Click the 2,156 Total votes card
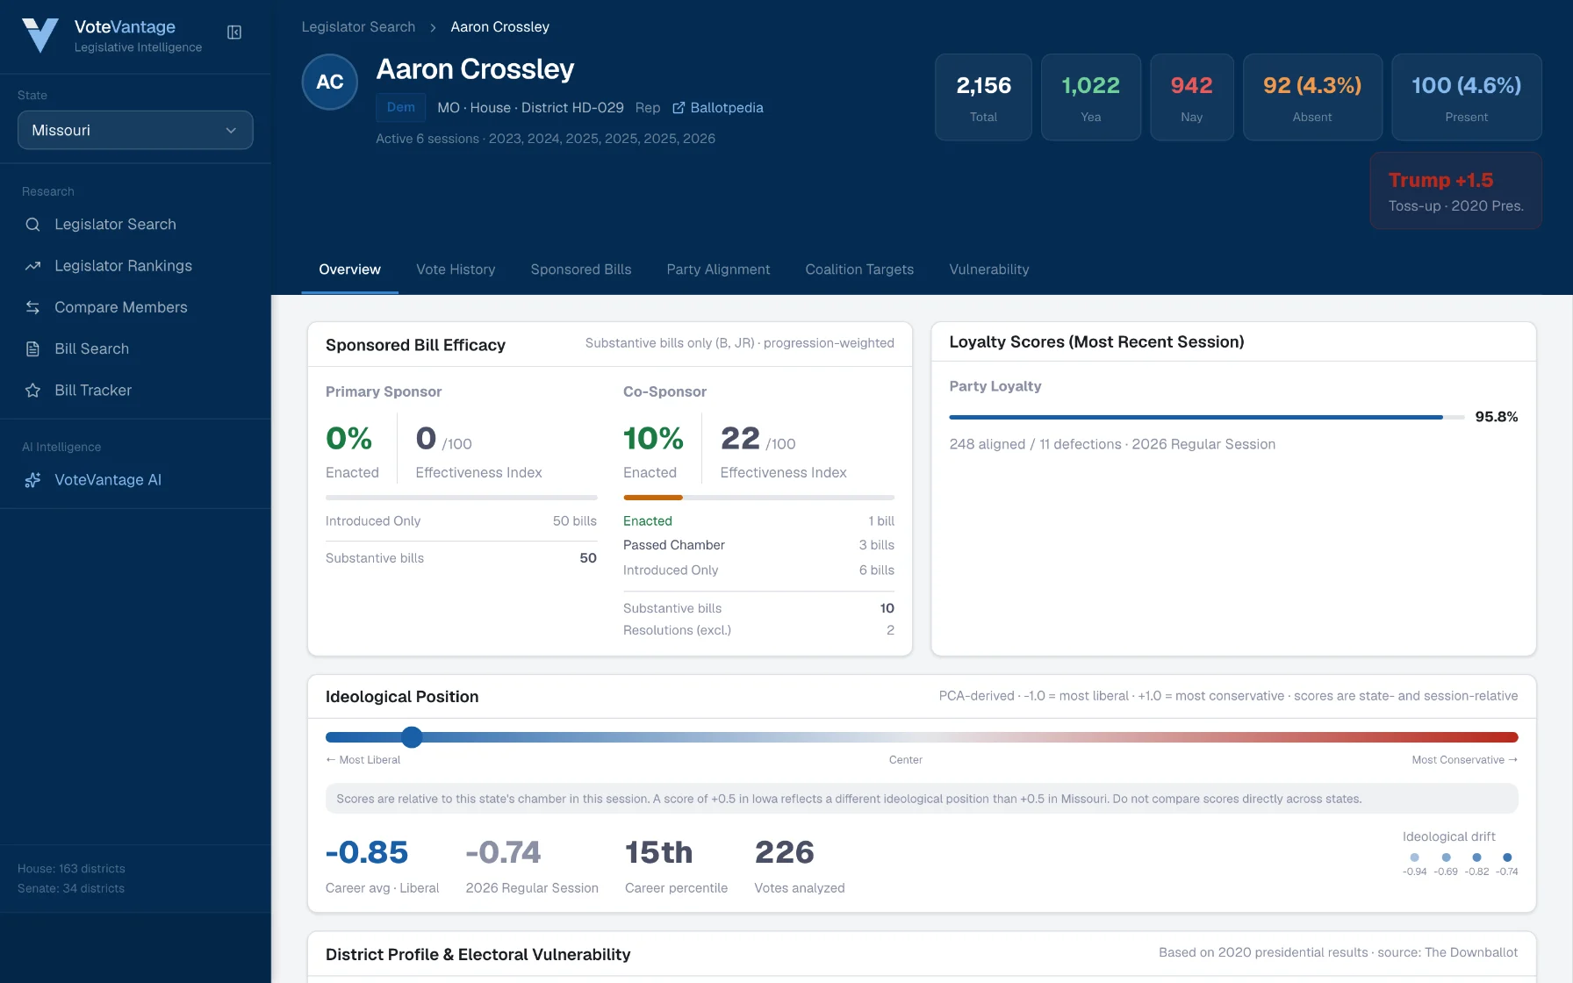 coord(983,97)
